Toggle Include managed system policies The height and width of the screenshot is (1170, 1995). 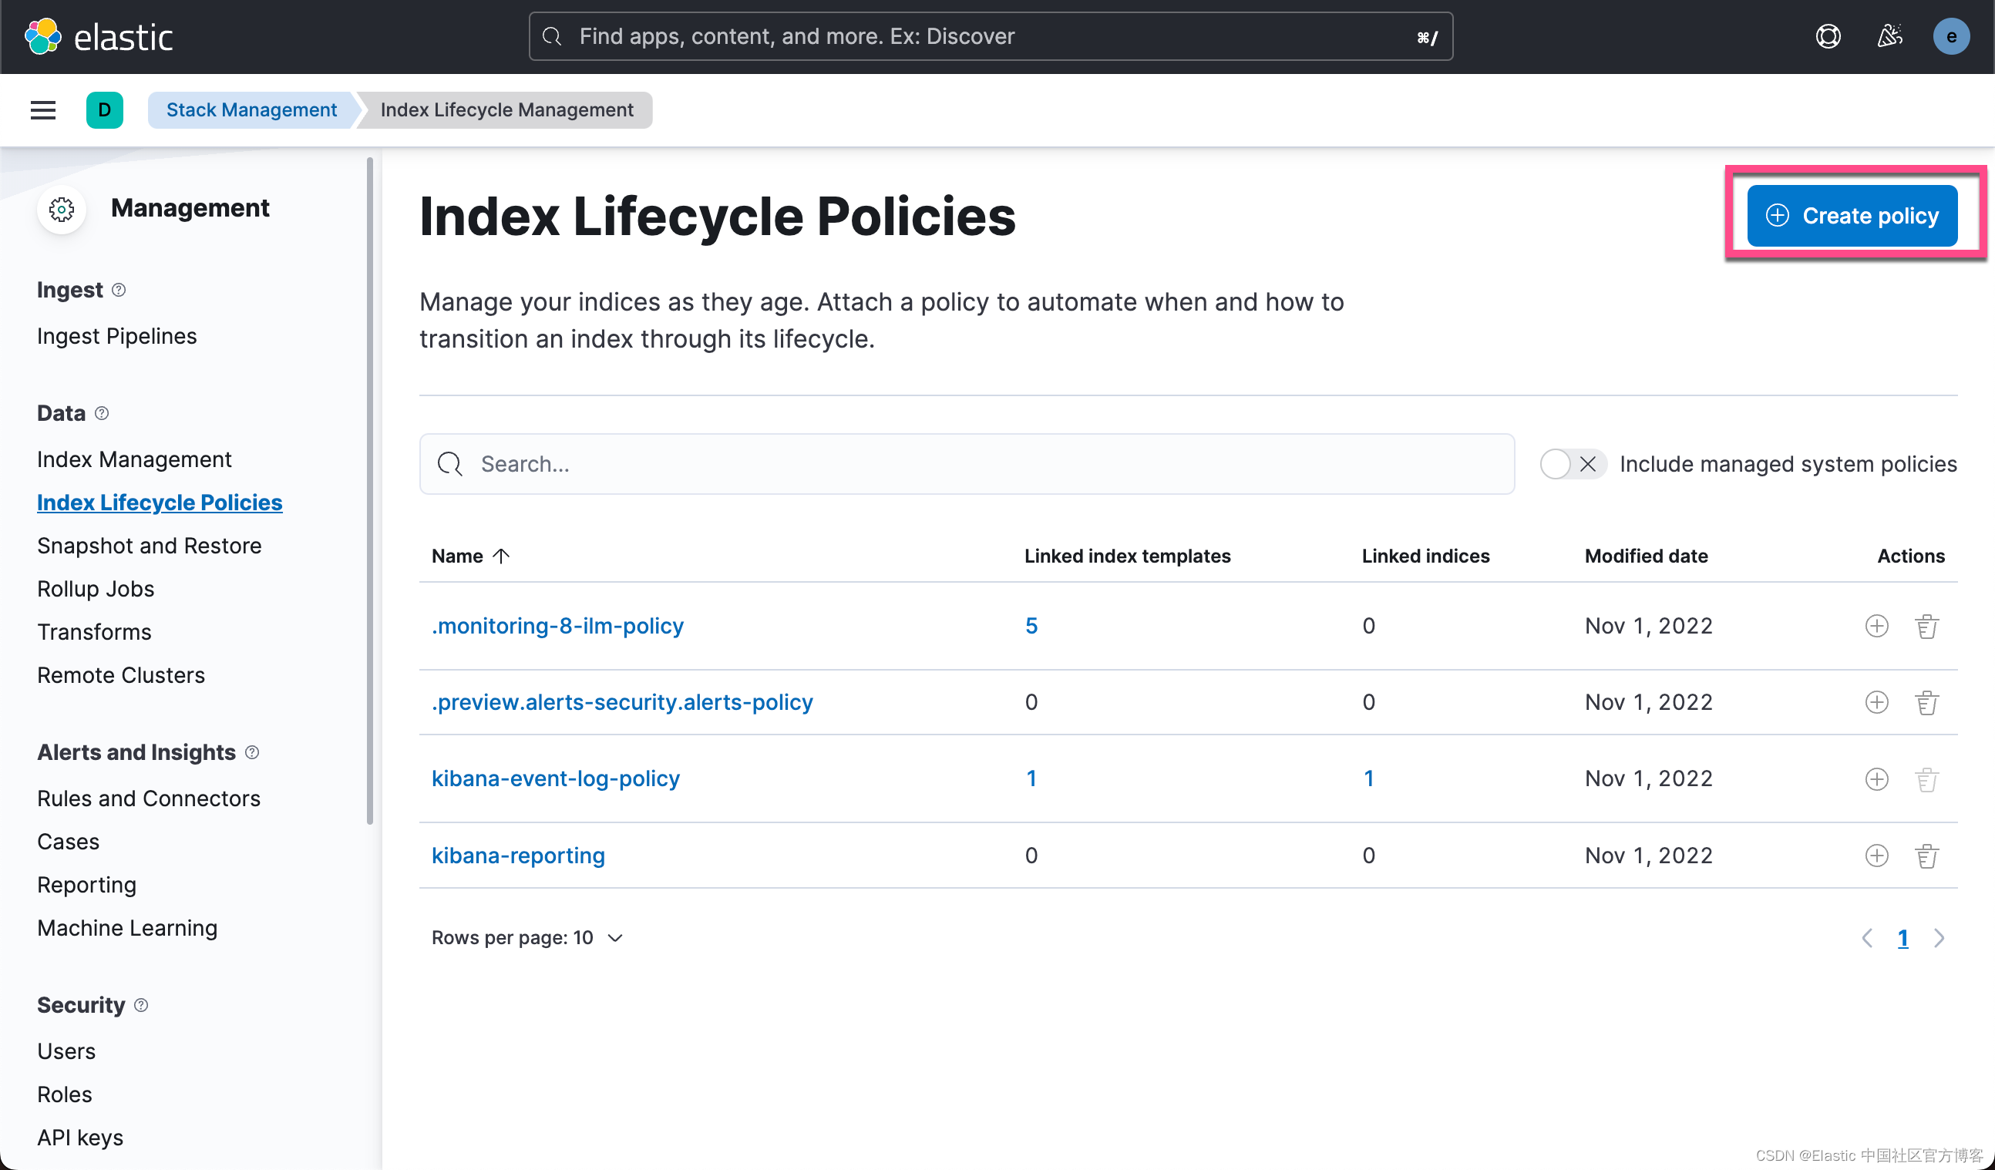click(1572, 464)
